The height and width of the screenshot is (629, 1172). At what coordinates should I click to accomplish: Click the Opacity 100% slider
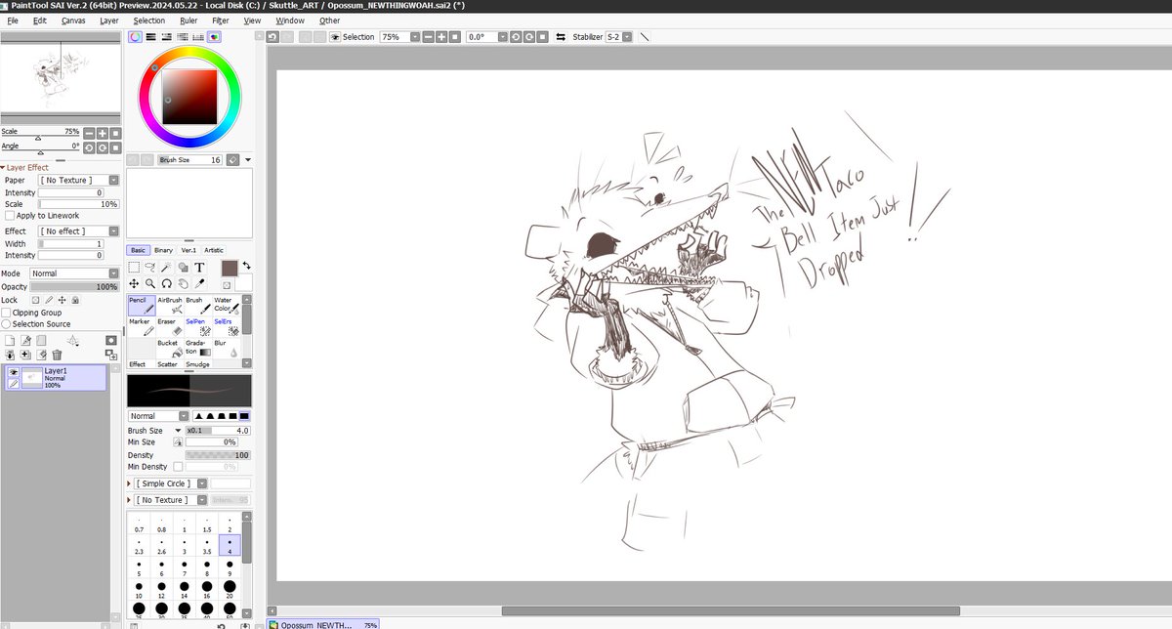pos(74,287)
